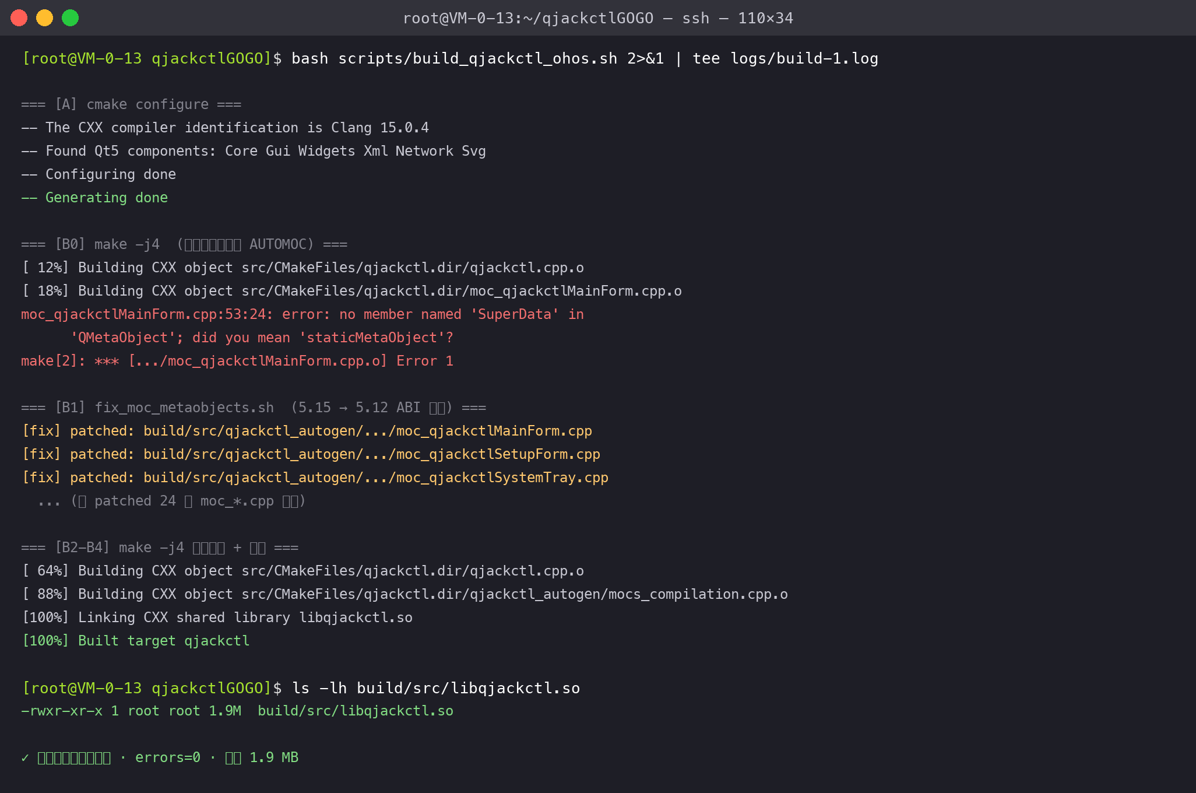Click the green '-- Generating done' line
The height and width of the screenshot is (793, 1196).
point(94,198)
